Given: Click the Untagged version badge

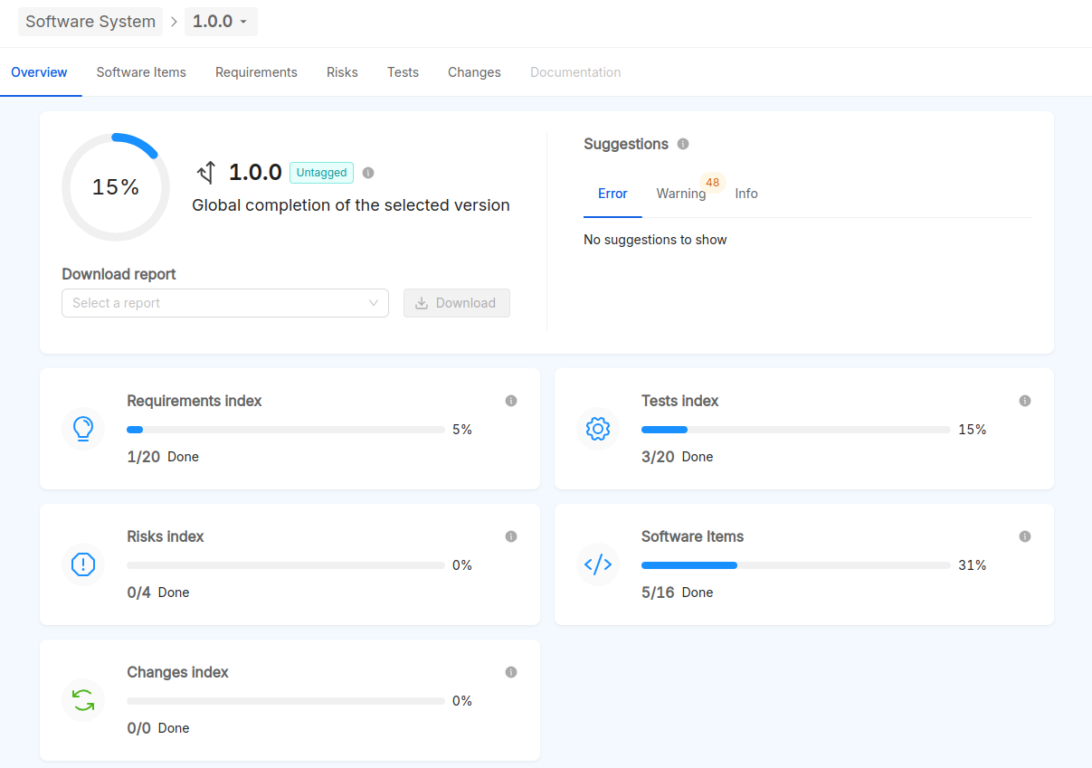Looking at the screenshot, I should pos(321,172).
